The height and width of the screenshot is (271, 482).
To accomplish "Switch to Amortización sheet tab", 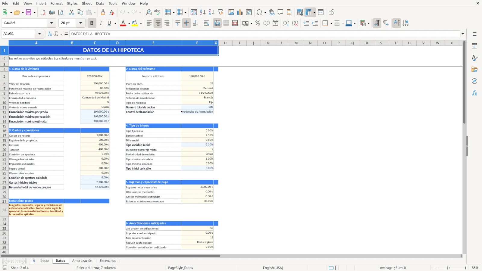I will 82,261.
